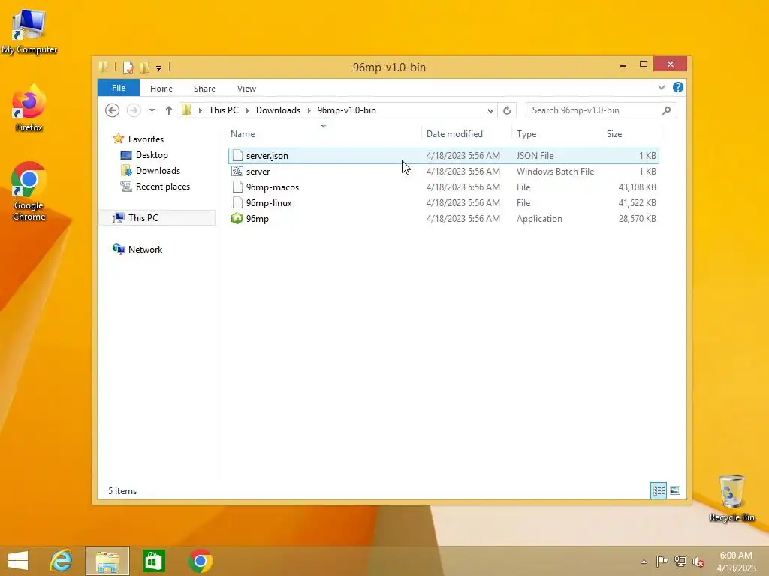The image size is (769, 576).
Task: Click the window folder icon in title bar
Action: click(104, 67)
